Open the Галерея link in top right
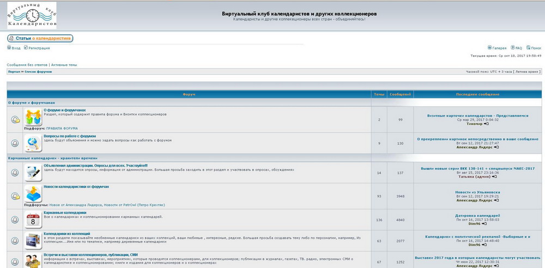The width and height of the screenshot is (545, 268). 499,48
